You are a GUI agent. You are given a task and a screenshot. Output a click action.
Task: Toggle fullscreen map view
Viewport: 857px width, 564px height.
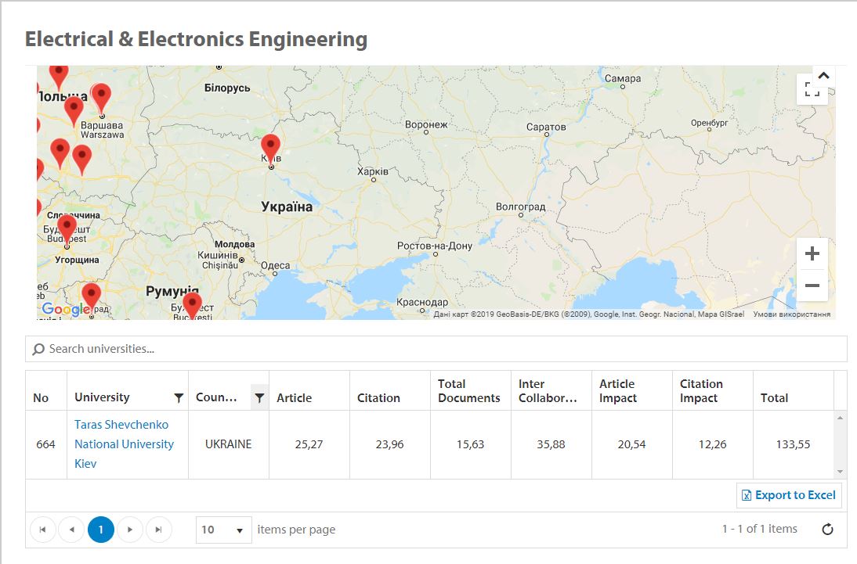click(x=812, y=89)
